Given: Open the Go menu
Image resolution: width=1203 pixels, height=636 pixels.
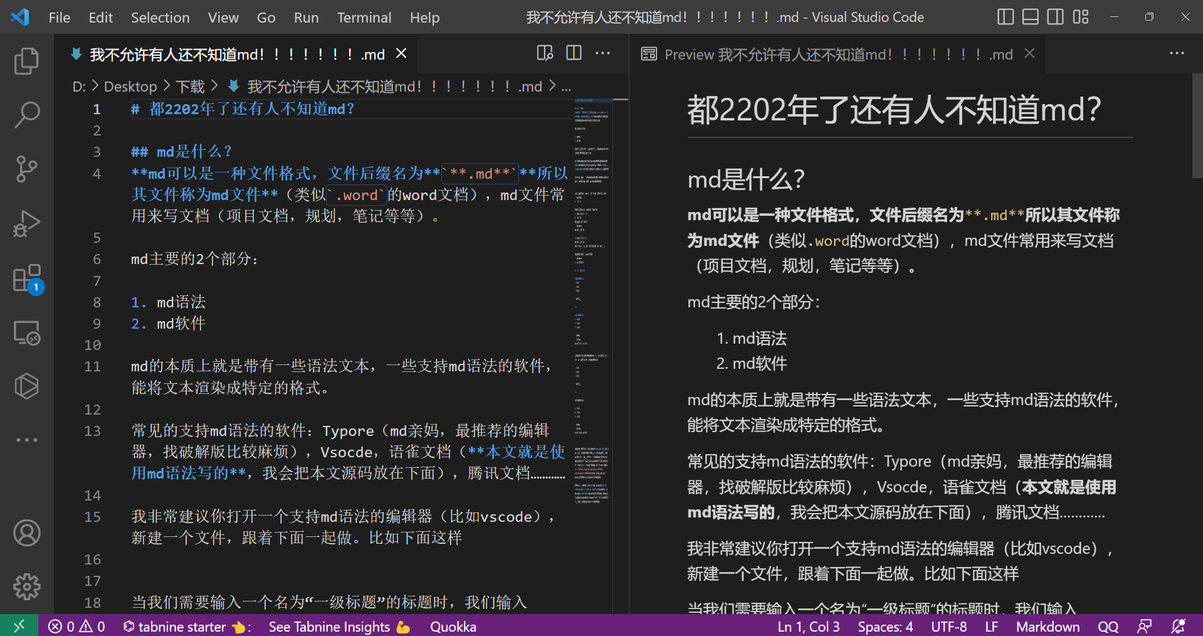Looking at the screenshot, I should [x=266, y=18].
